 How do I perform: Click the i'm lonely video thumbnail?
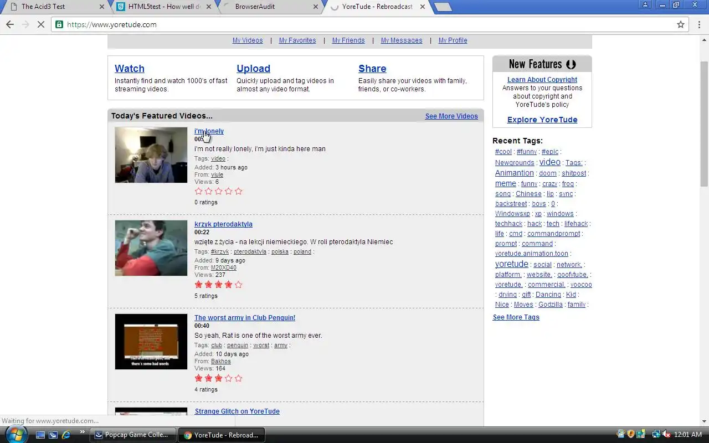[151, 155]
